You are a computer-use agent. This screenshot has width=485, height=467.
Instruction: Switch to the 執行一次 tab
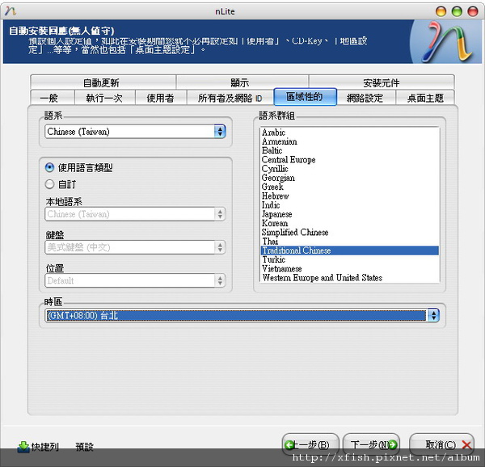point(105,98)
